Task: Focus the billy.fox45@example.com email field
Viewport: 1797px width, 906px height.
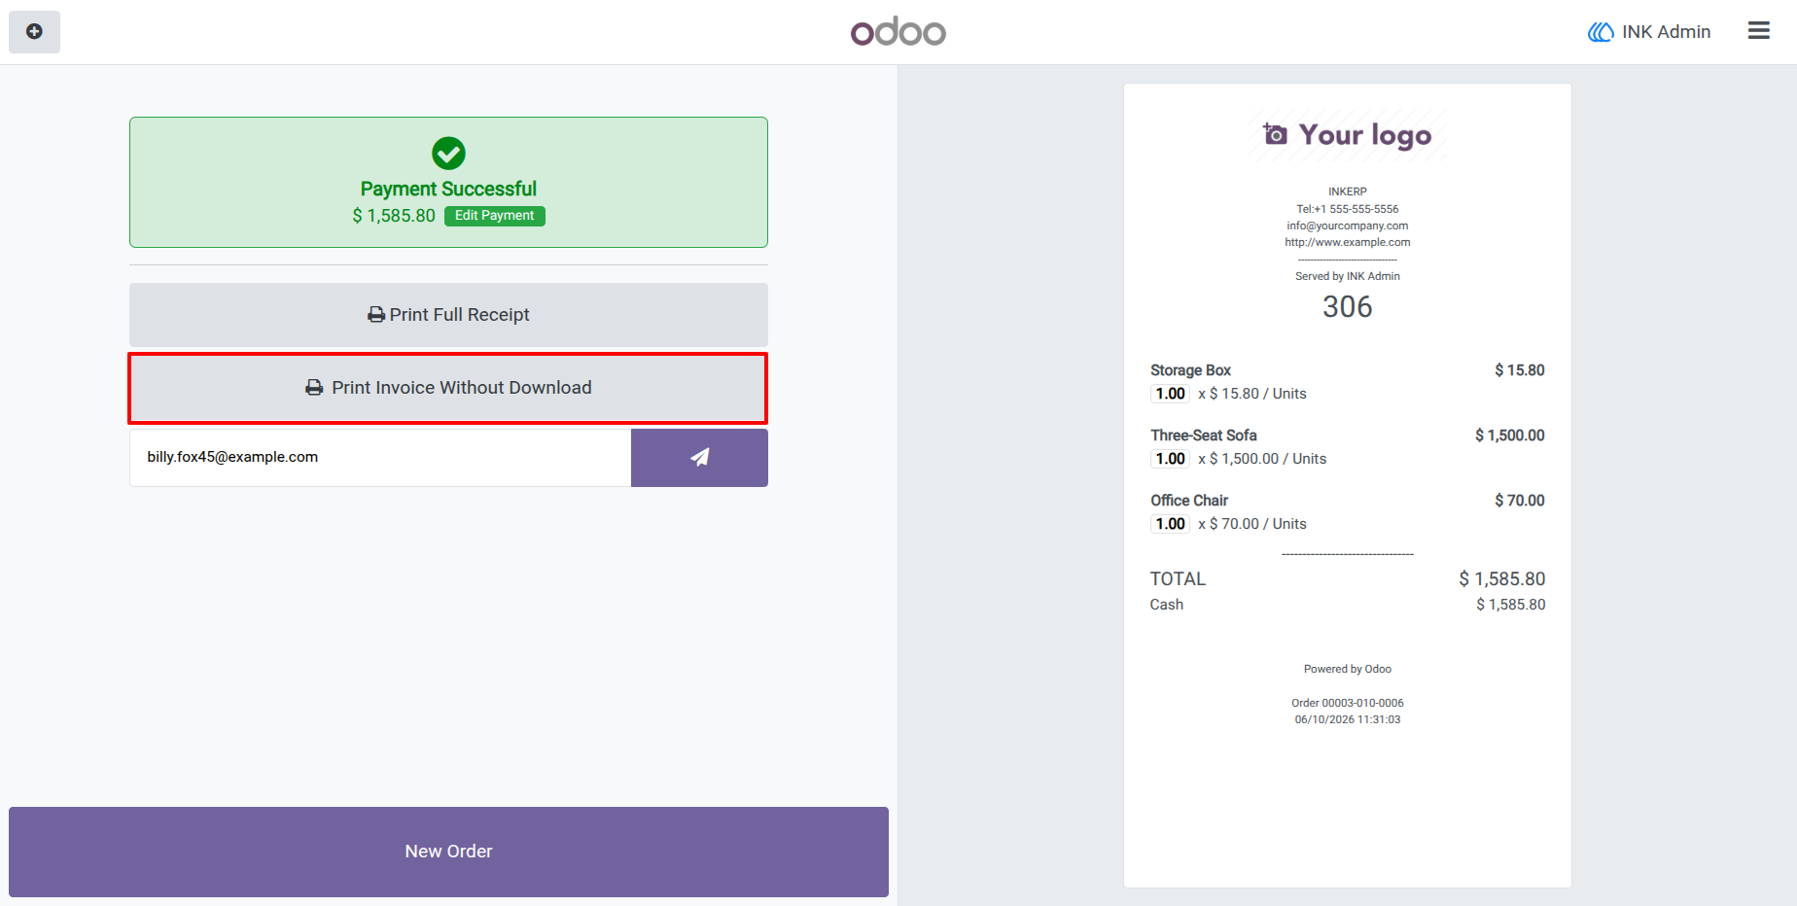Action: pyautogui.click(x=380, y=458)
